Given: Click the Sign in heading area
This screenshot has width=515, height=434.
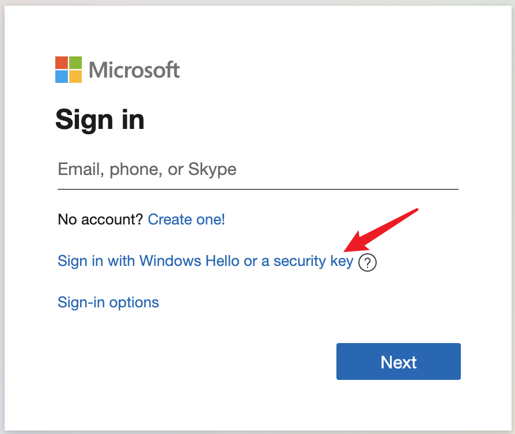Looking at the screenshot, I should pyautogui.click(x=100, y=120).
